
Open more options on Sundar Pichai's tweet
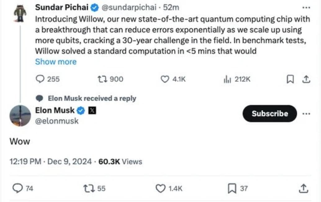pyautogui.click(x=306, y=7)
